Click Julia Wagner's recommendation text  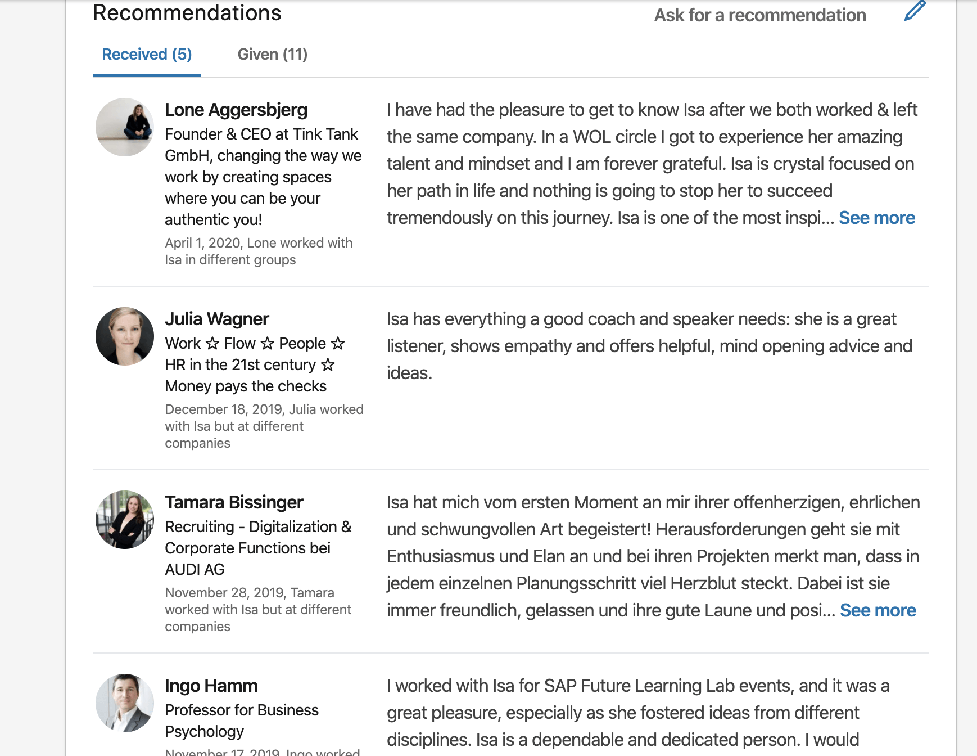click(649, 346)
